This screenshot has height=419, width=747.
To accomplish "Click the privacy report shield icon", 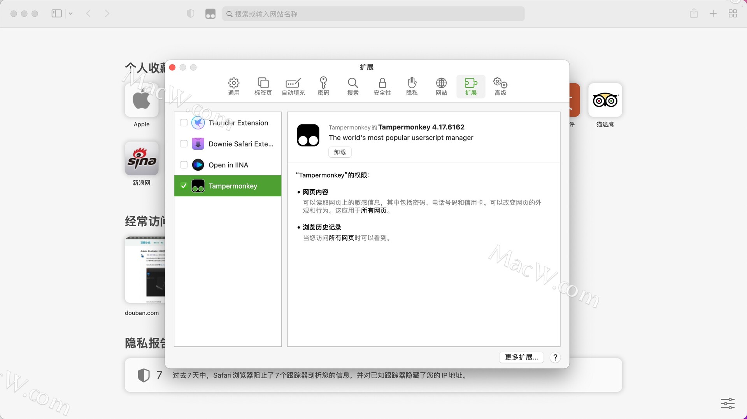I will tap(144, 375).
